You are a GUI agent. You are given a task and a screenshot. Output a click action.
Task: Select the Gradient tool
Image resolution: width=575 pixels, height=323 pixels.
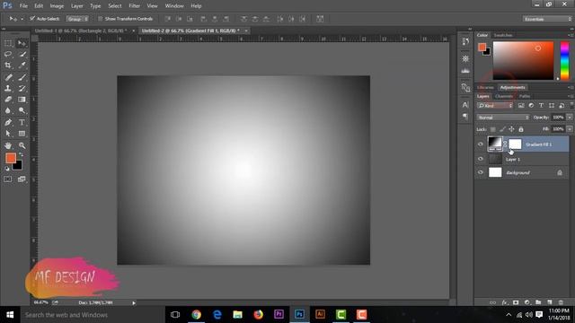coord(22,100)
